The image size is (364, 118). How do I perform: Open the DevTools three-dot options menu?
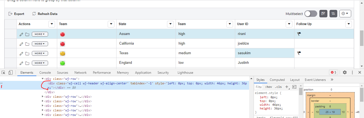[352, 72]
